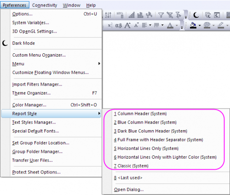Screen dimensions: 230x195
Task: Click the ascending bar statistics icon
Action: (132, 15)
